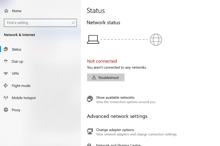
Task: Focus the Find a setting search box
Action: pos(40,23)
